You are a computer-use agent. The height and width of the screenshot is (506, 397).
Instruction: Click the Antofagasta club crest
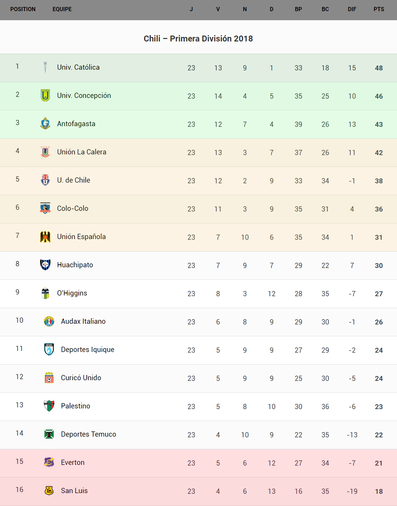[45, 124]
